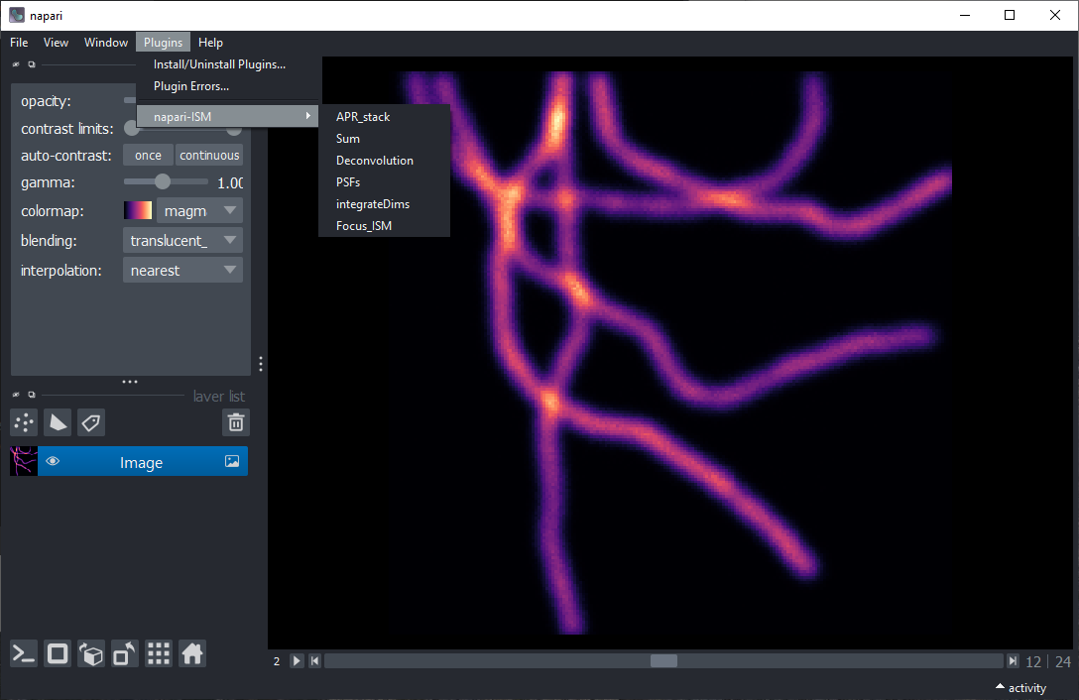Click the colormap gradient swatch
1079x700 pixels.
tap(138, 210)
